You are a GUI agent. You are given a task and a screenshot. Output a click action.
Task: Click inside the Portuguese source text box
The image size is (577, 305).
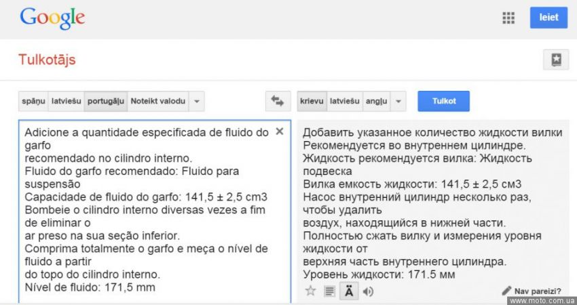click(x=155, y=211)
